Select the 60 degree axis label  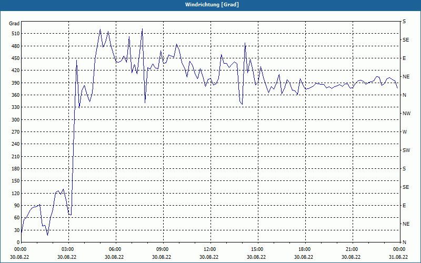[17, 218]
